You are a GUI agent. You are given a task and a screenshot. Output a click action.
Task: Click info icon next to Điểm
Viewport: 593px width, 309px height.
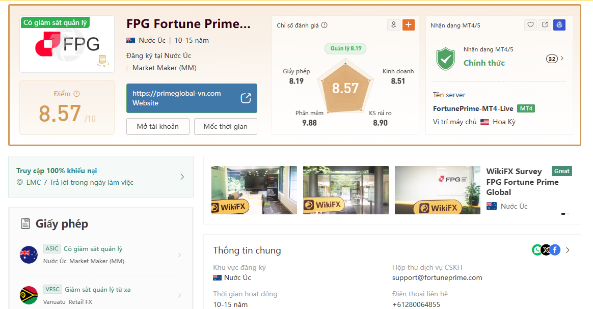click(x=77, y=94)
